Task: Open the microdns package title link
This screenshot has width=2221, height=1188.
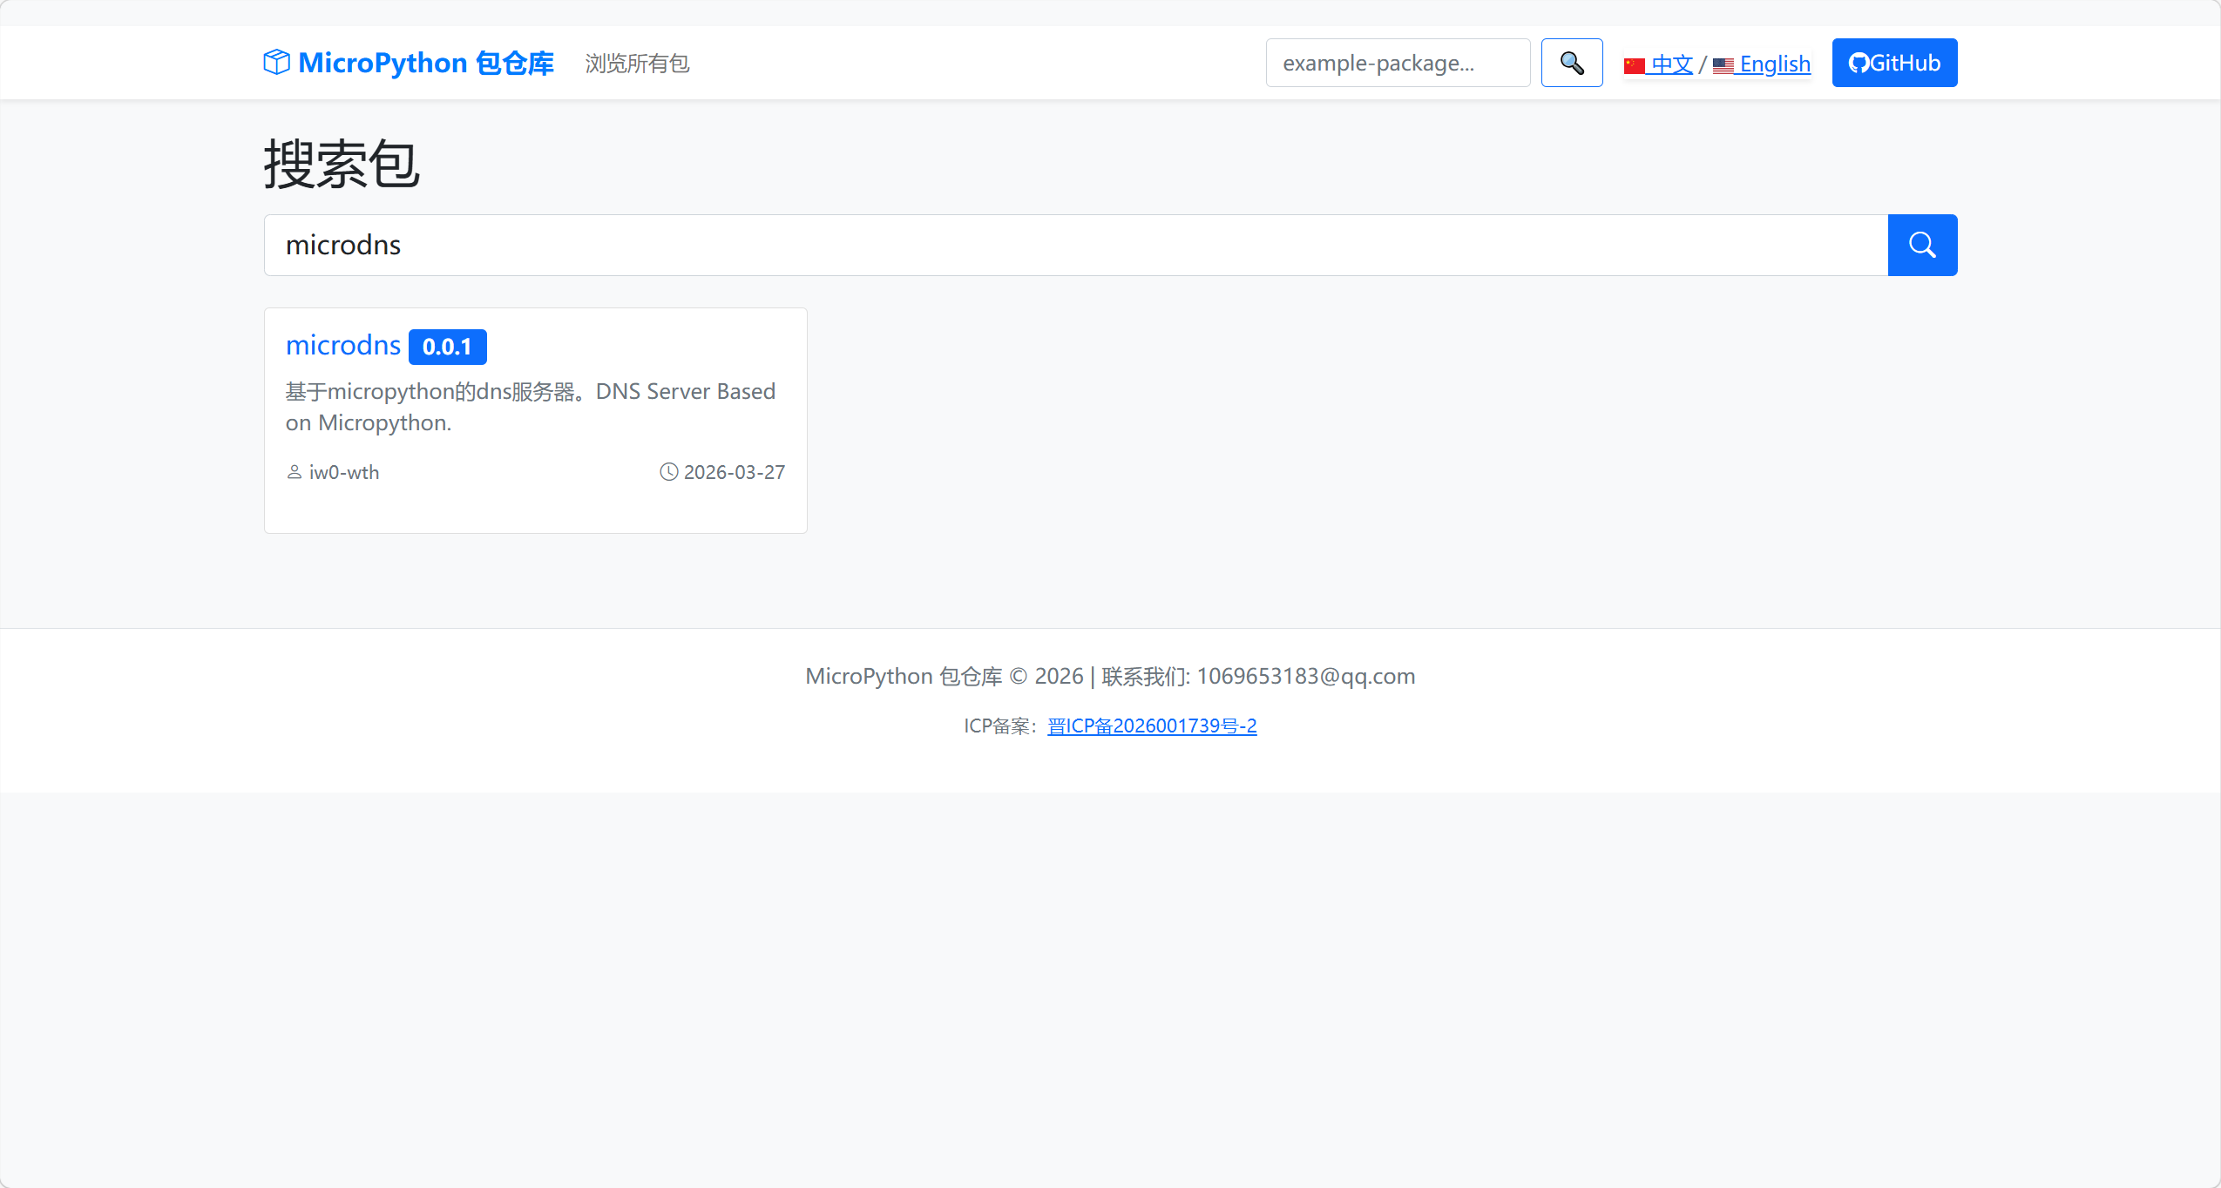Action: tap(342, 346)
